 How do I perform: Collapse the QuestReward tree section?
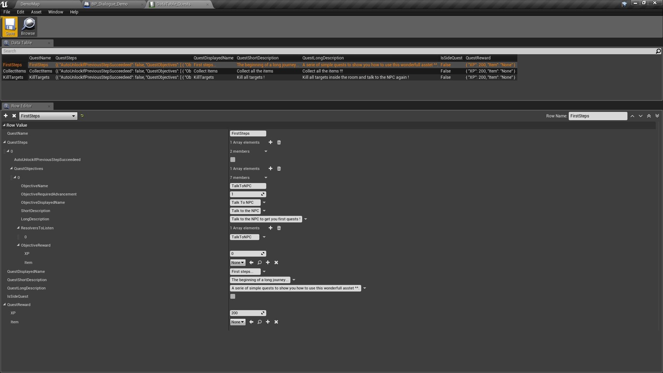point(4,304)
